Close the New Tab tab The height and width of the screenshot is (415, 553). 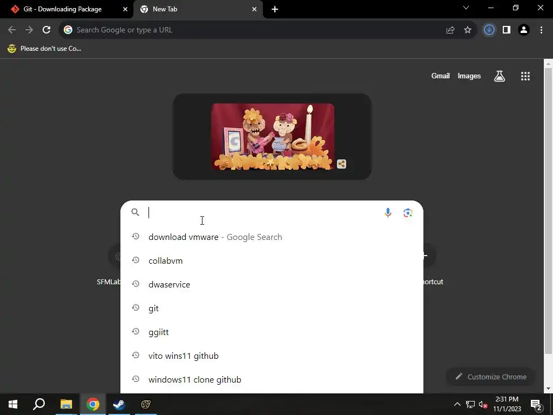tap(254, 9)
